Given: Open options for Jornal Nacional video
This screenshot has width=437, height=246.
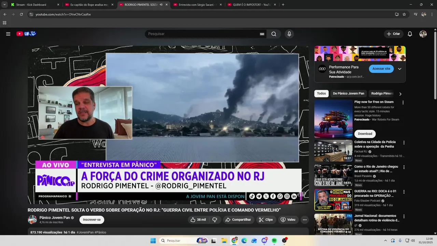Looking at the screenshot, I should coord(404,216).
